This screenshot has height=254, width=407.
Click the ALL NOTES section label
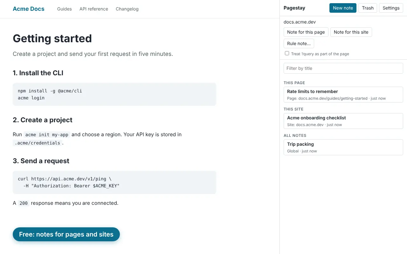(295, 136)
